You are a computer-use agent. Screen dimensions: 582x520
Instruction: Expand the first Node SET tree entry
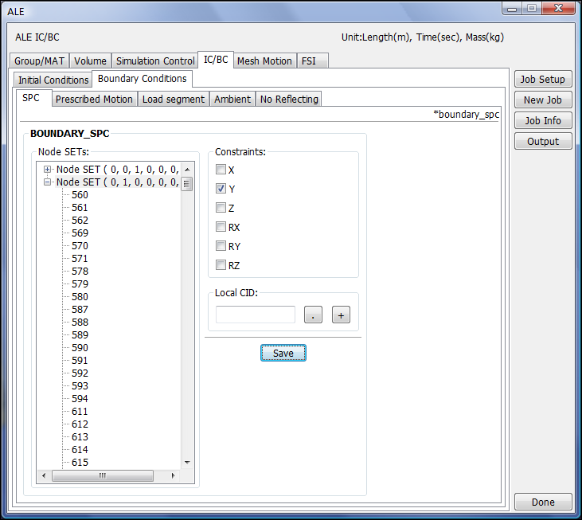point(48,170)
